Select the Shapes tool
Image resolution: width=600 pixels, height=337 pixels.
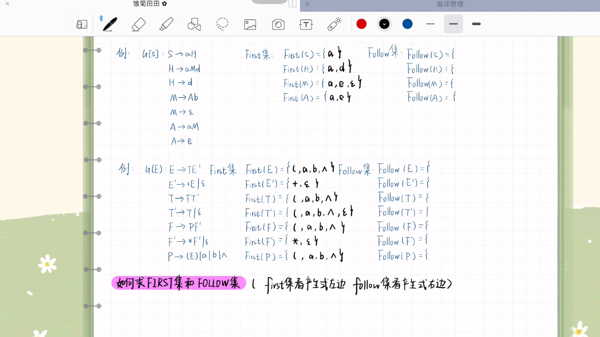tap(194, 24)
